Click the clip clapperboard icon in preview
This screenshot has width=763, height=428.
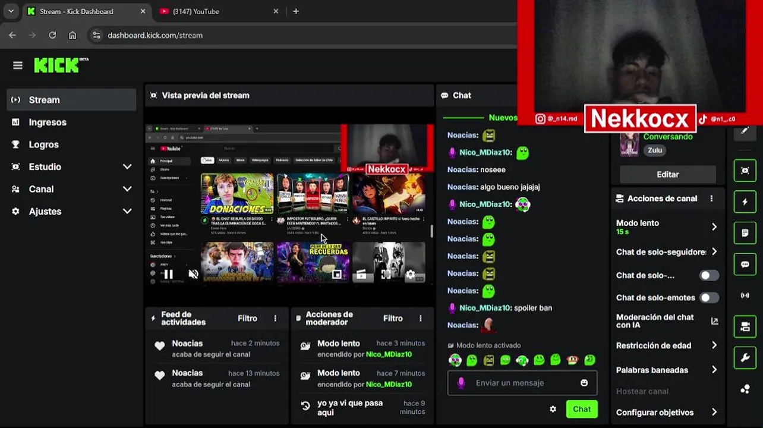361,274
